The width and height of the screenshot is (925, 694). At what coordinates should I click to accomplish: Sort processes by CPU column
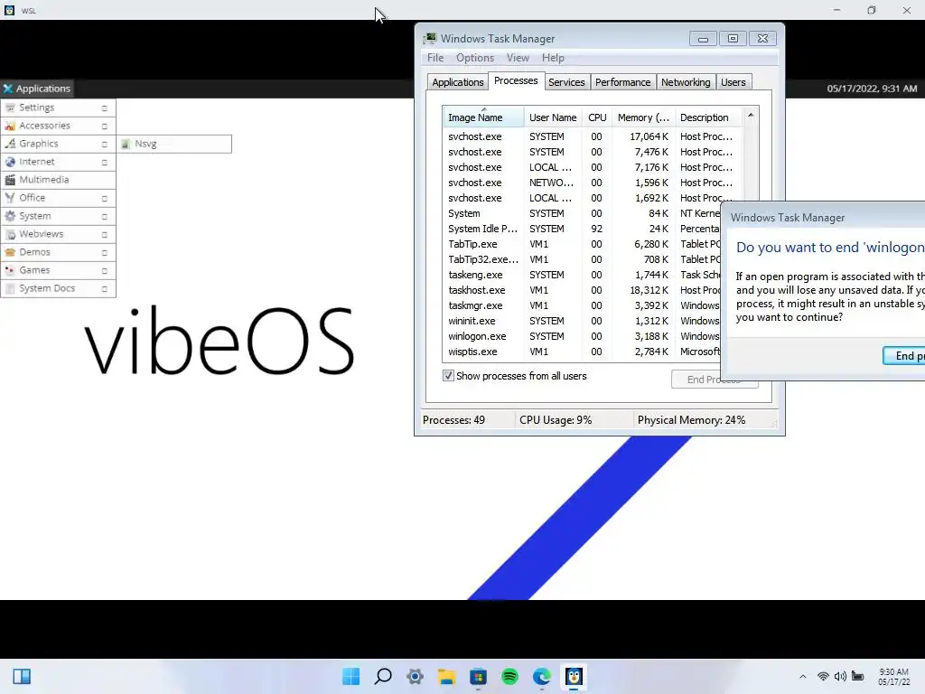[597, 117]
